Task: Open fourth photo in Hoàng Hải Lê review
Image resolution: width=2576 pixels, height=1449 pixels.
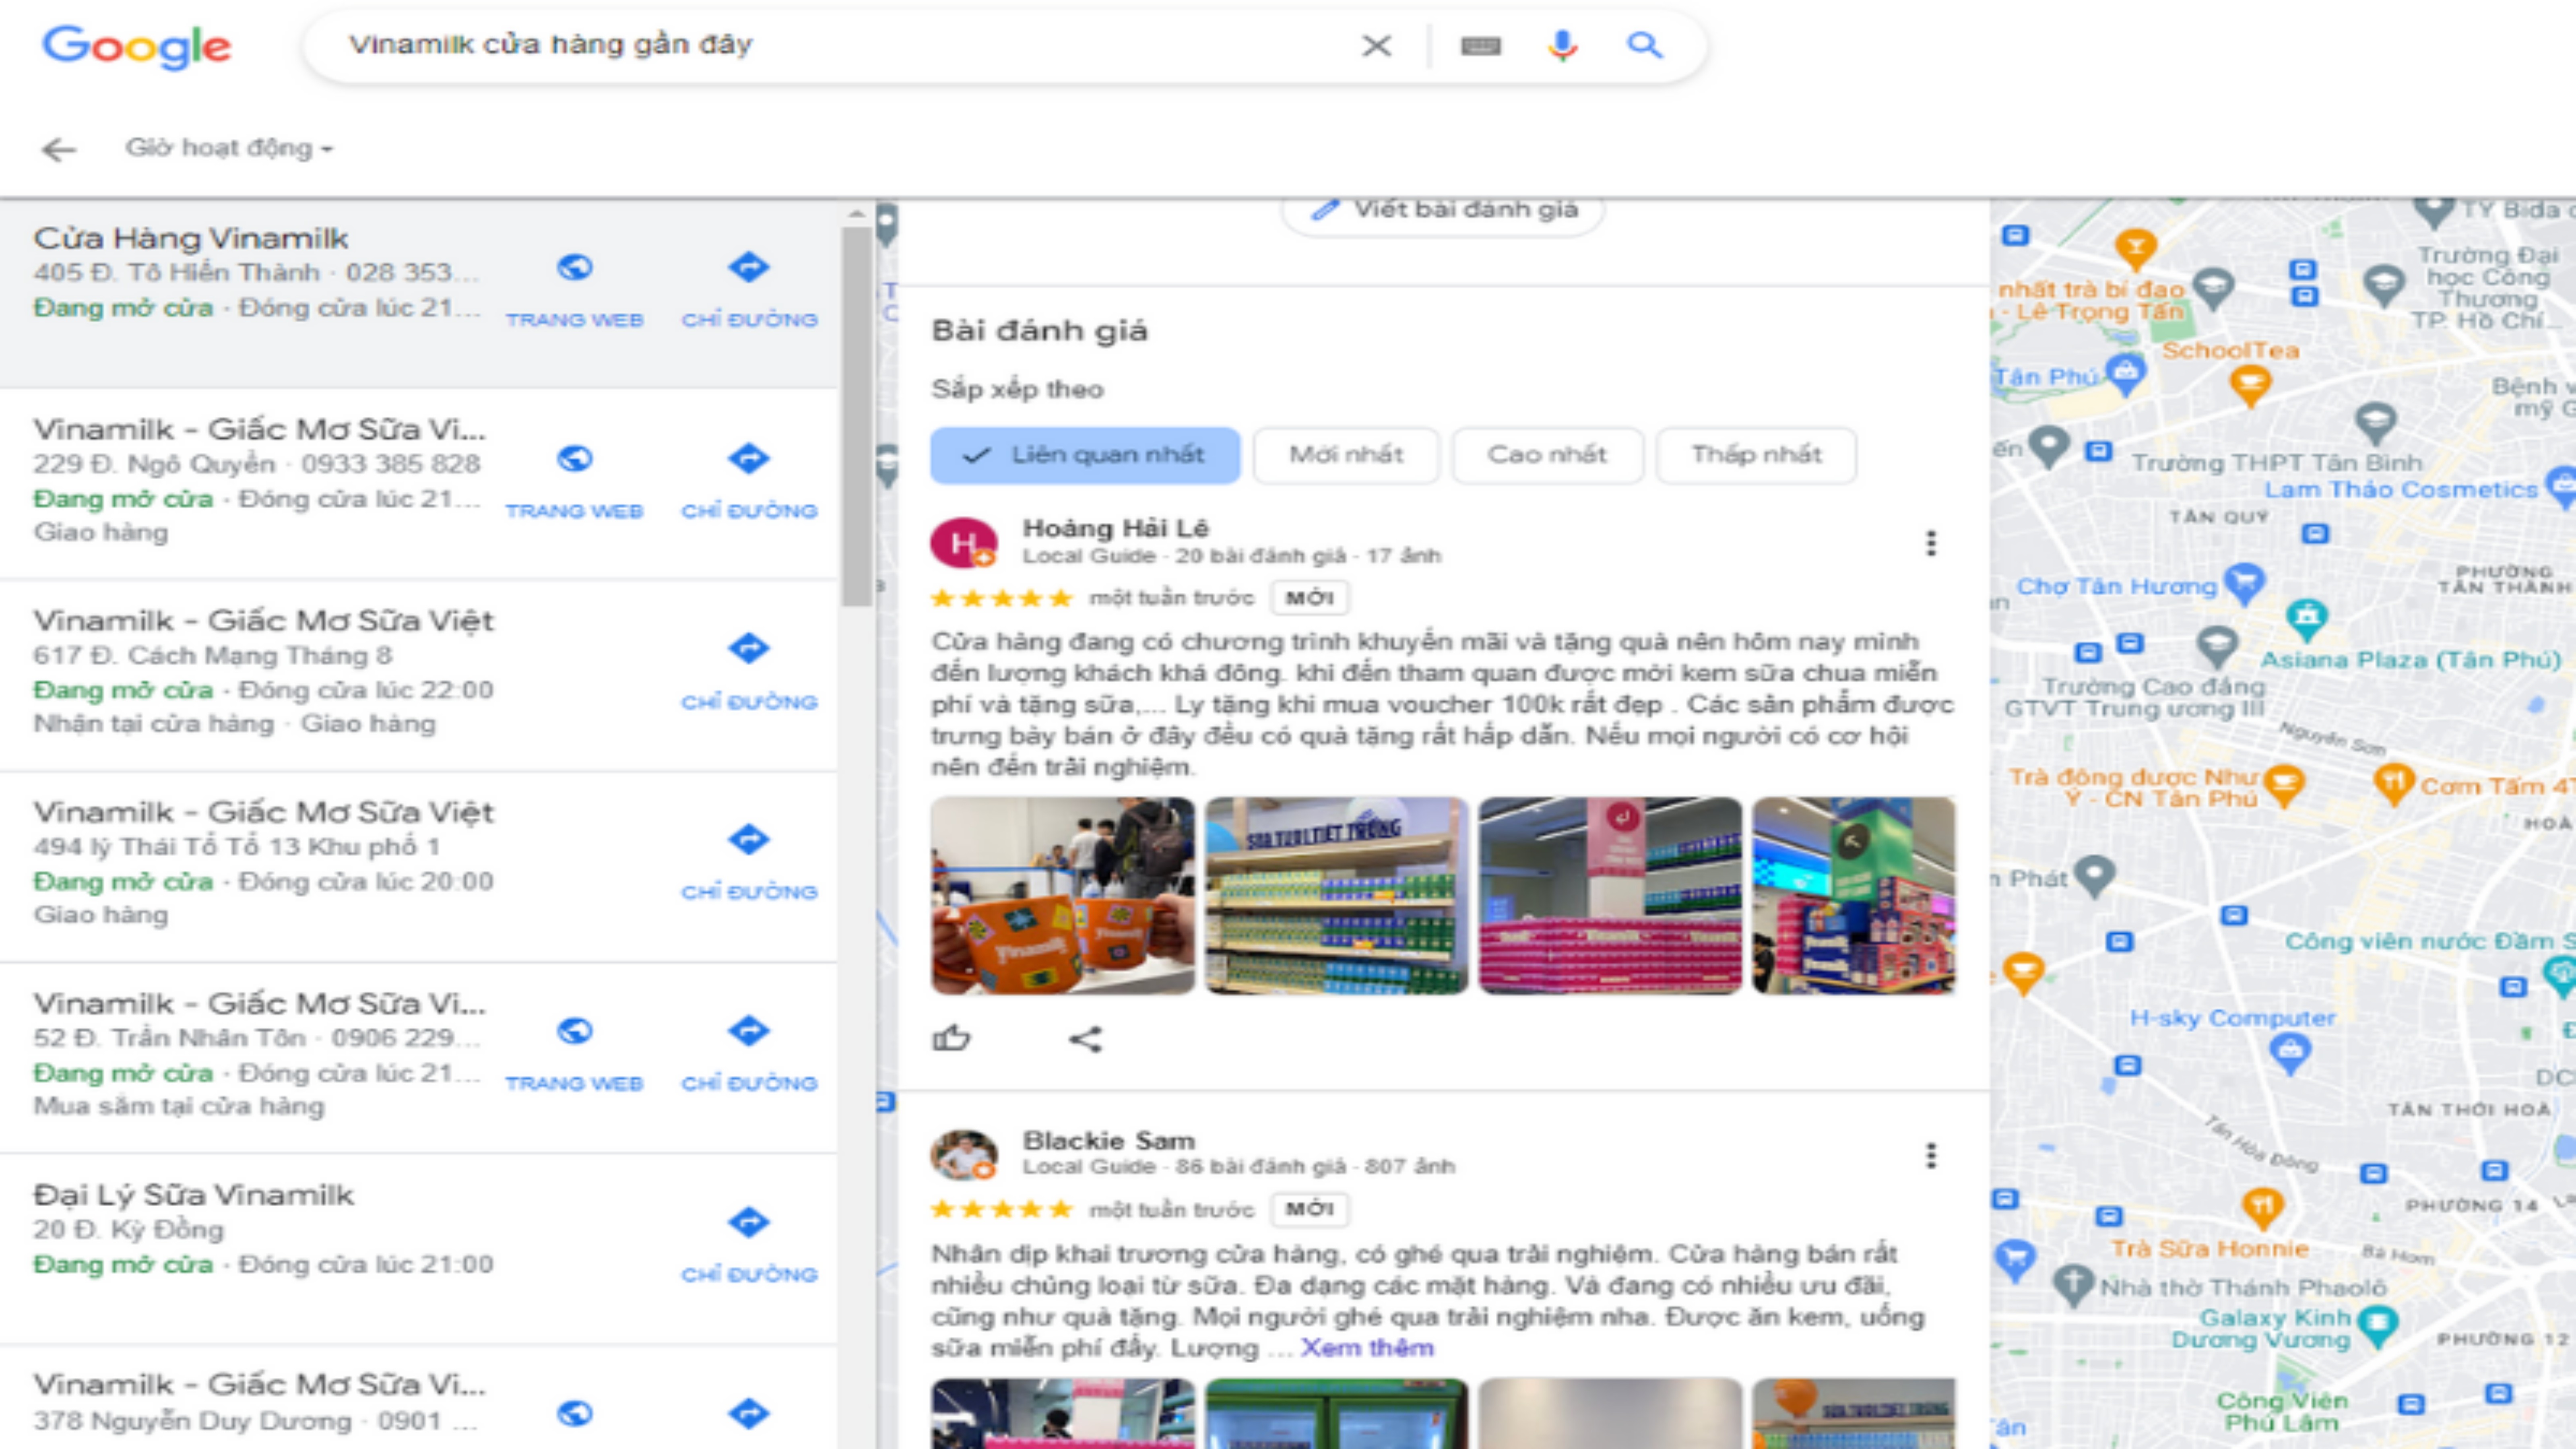Action: point(1854,895)
